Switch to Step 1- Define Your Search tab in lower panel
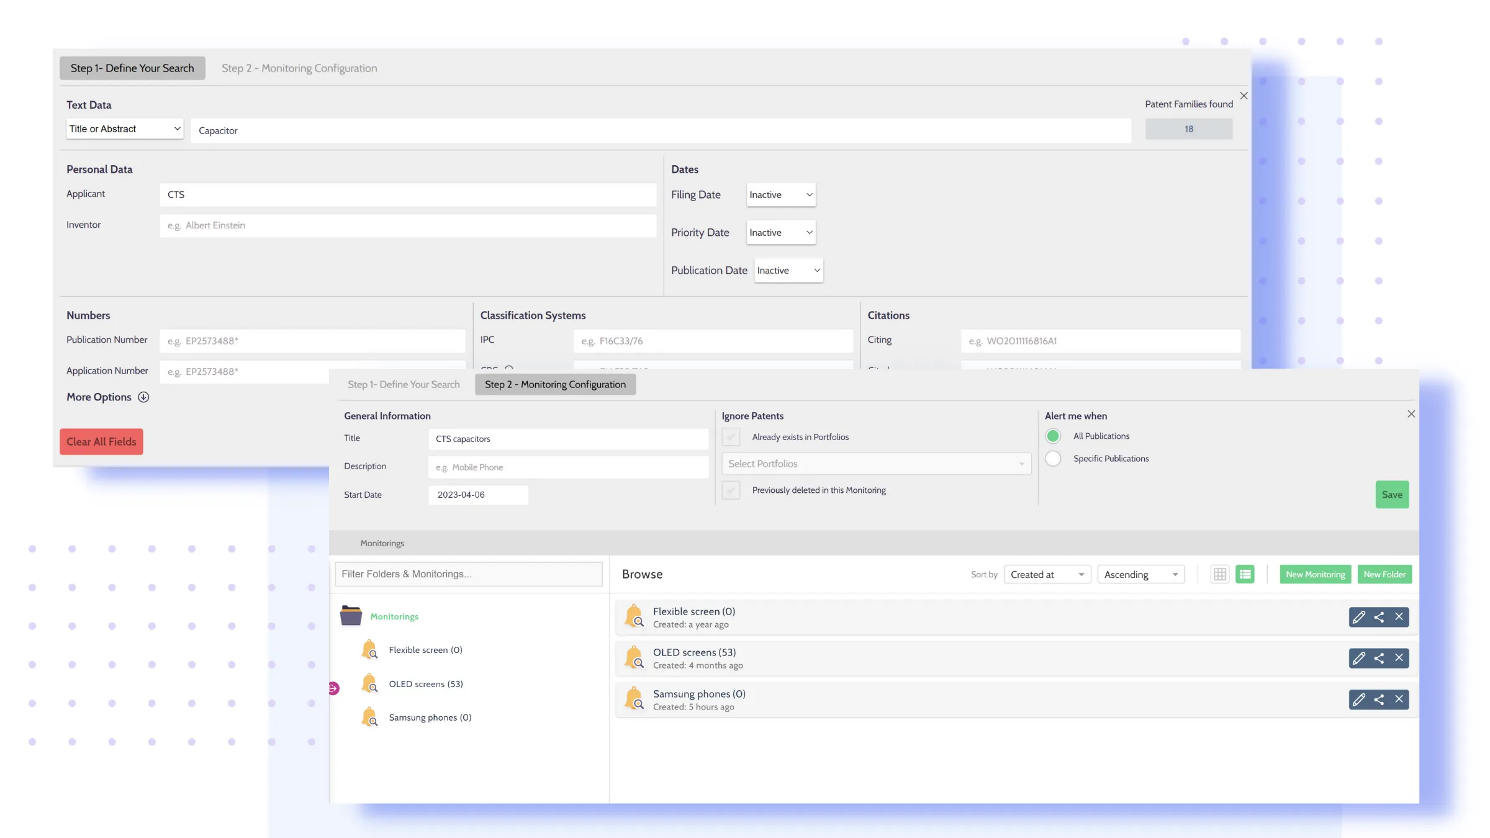Image resolution: width=1490 pixels, height=838 pixels. pos(404,384)
